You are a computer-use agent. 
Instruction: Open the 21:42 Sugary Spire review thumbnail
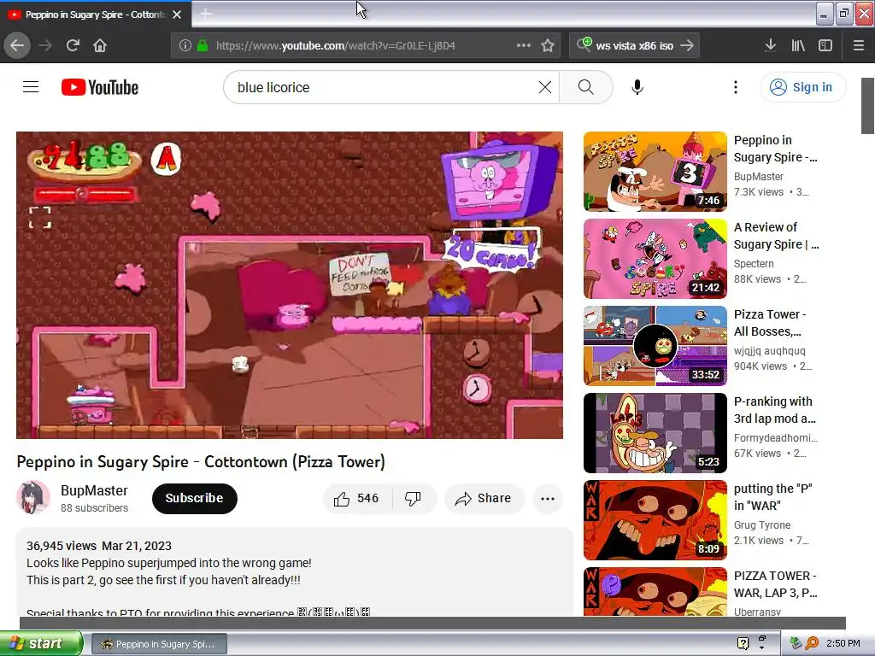coord(655,259)
